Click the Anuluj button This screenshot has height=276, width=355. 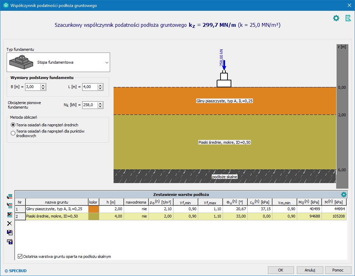click(x=310, y=270)
